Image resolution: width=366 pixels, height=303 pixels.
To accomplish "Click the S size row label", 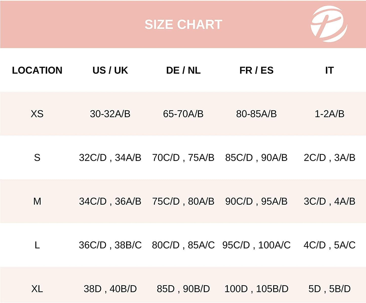I will click(37, 158).
